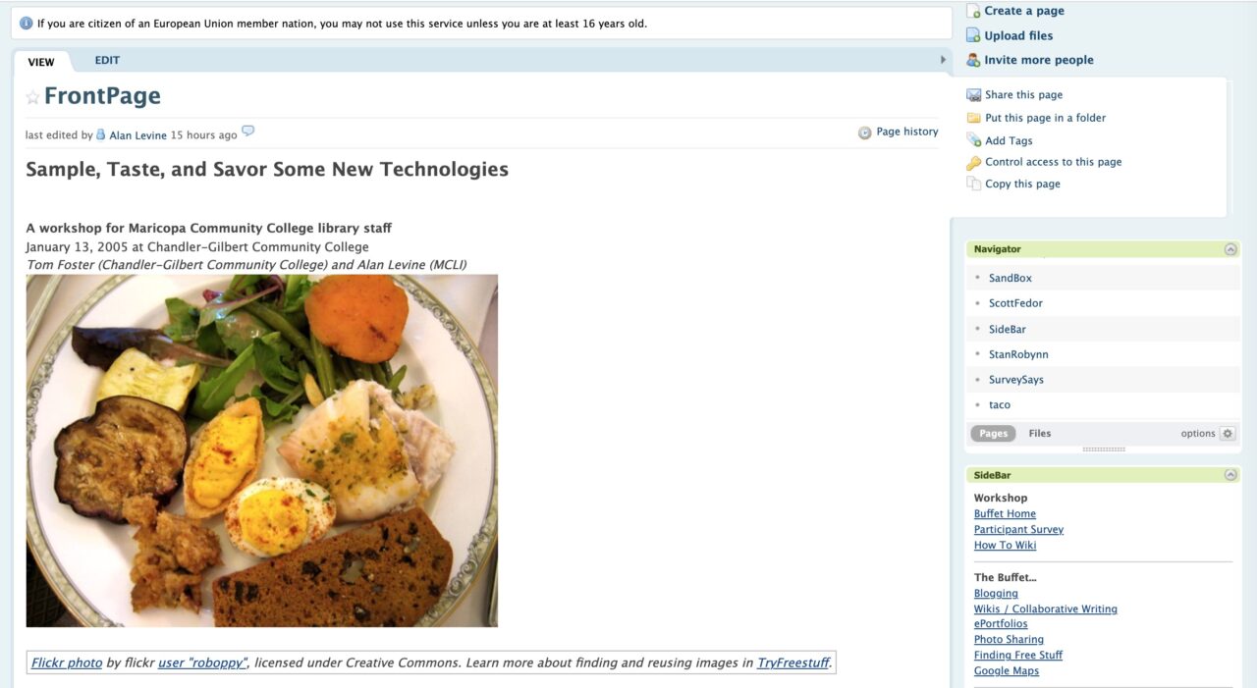This screenshot has height=688, width=1257.
Task: Click the Control access key icon
Action: [973, 163]
